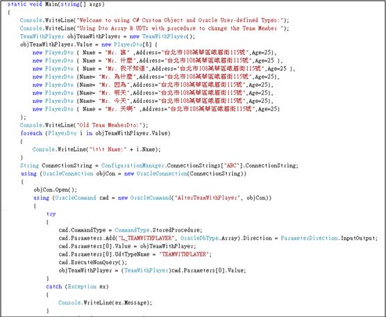Click the "TEAMWITHPLAYER" UdtTypeName string
Viewport: 386px width, 317px height.
tap(184, 254)
